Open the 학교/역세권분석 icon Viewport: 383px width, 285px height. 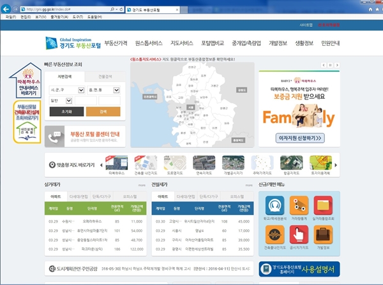pos(274,205)
